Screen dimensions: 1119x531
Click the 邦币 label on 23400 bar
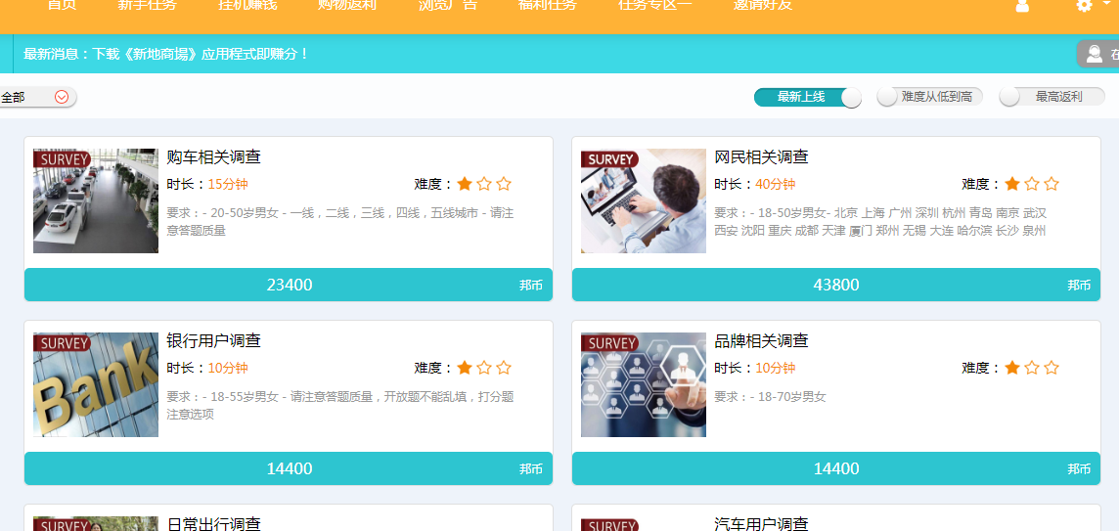coord(531,286)
